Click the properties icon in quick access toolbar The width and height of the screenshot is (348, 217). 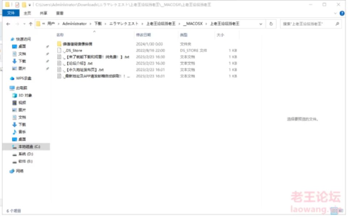point(17,5)
